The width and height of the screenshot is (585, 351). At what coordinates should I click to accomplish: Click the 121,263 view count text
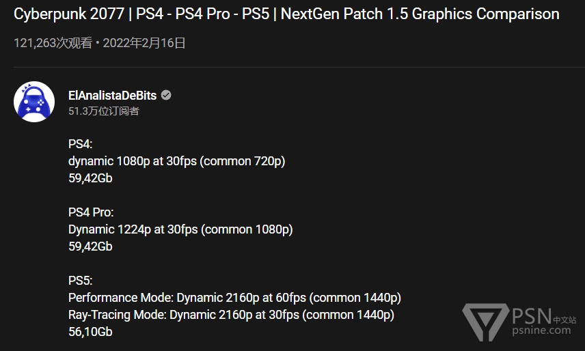pyautogui.click(x=53, y=43)
